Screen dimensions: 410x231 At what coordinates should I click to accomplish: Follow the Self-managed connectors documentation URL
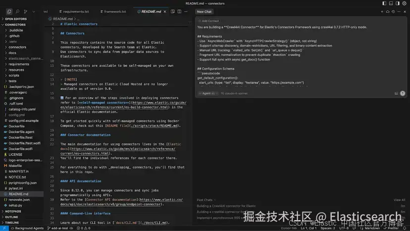coord(123,105)
